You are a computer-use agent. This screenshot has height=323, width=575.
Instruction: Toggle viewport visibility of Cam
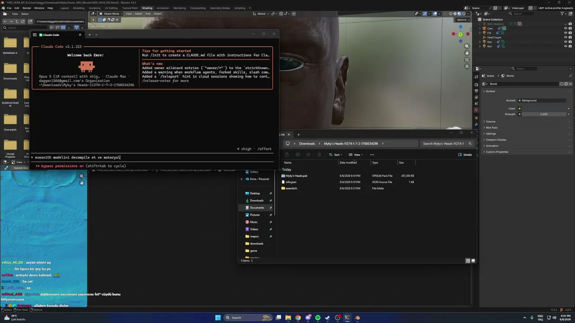pos(565,28)
